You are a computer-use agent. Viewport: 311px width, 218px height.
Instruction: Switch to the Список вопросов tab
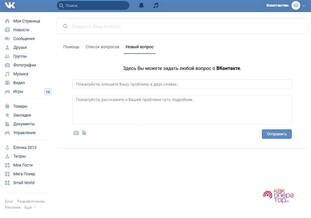click(102, 47)
